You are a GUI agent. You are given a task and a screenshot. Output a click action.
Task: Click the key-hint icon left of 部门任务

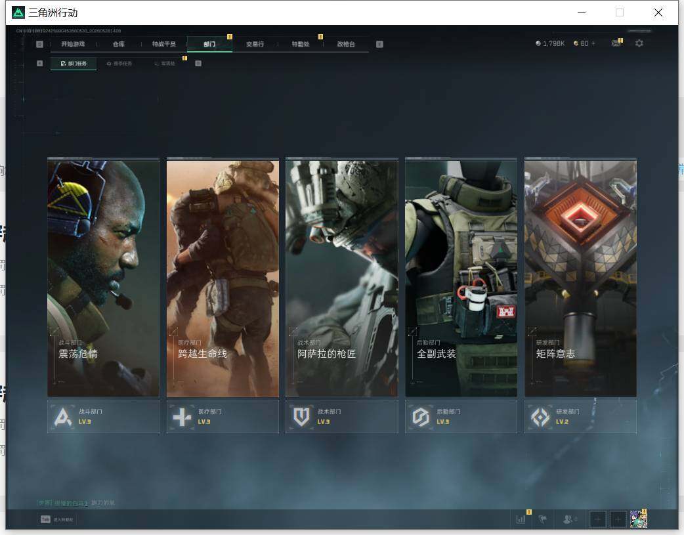pyautogui.click(x=39, y=63)
